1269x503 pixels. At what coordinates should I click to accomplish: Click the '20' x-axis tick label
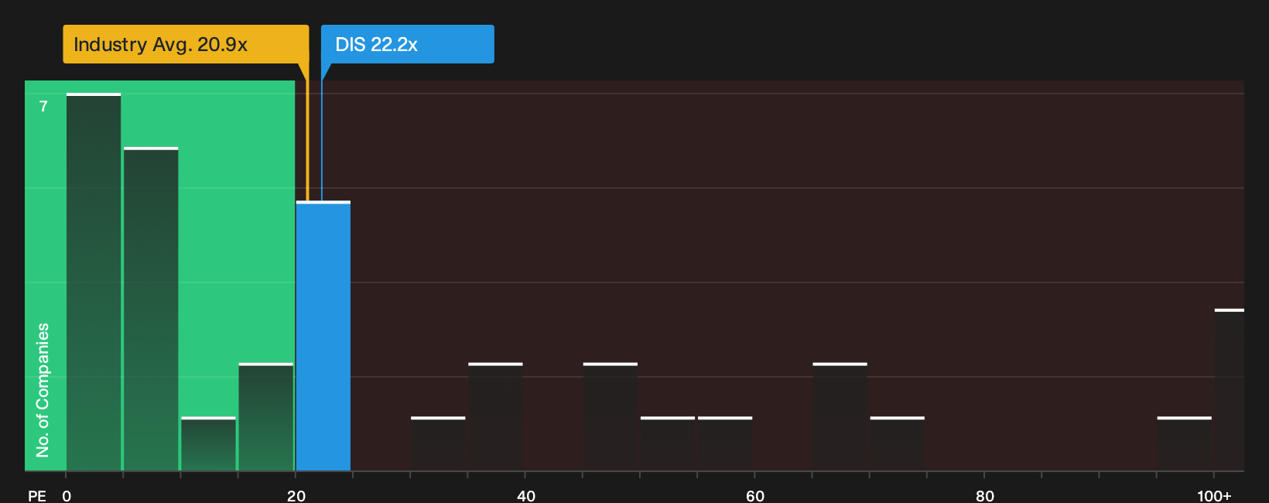(296, 496)
